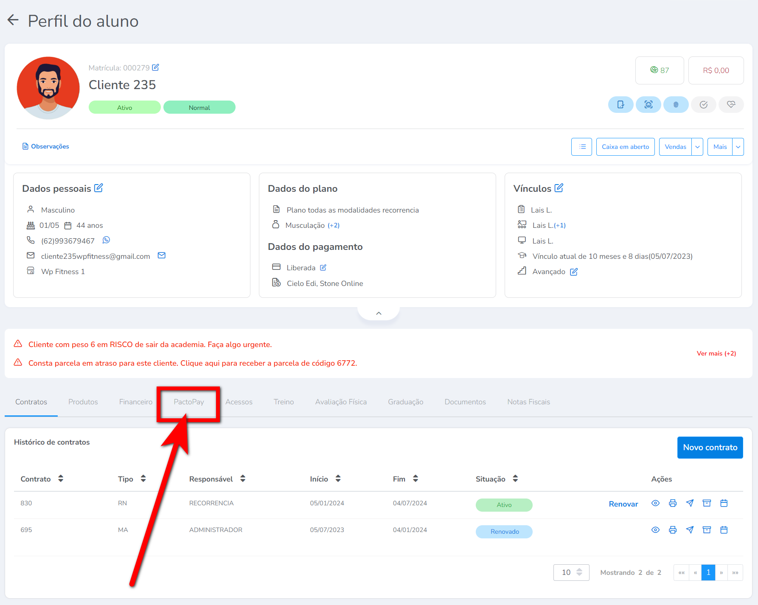Edit the Vínculos section
758x605 pixels.
coord(559,188)
